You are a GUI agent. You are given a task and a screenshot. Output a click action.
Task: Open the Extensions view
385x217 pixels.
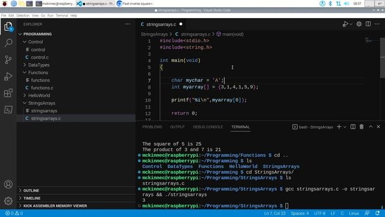pyautogui.click(x=8, y=93)
